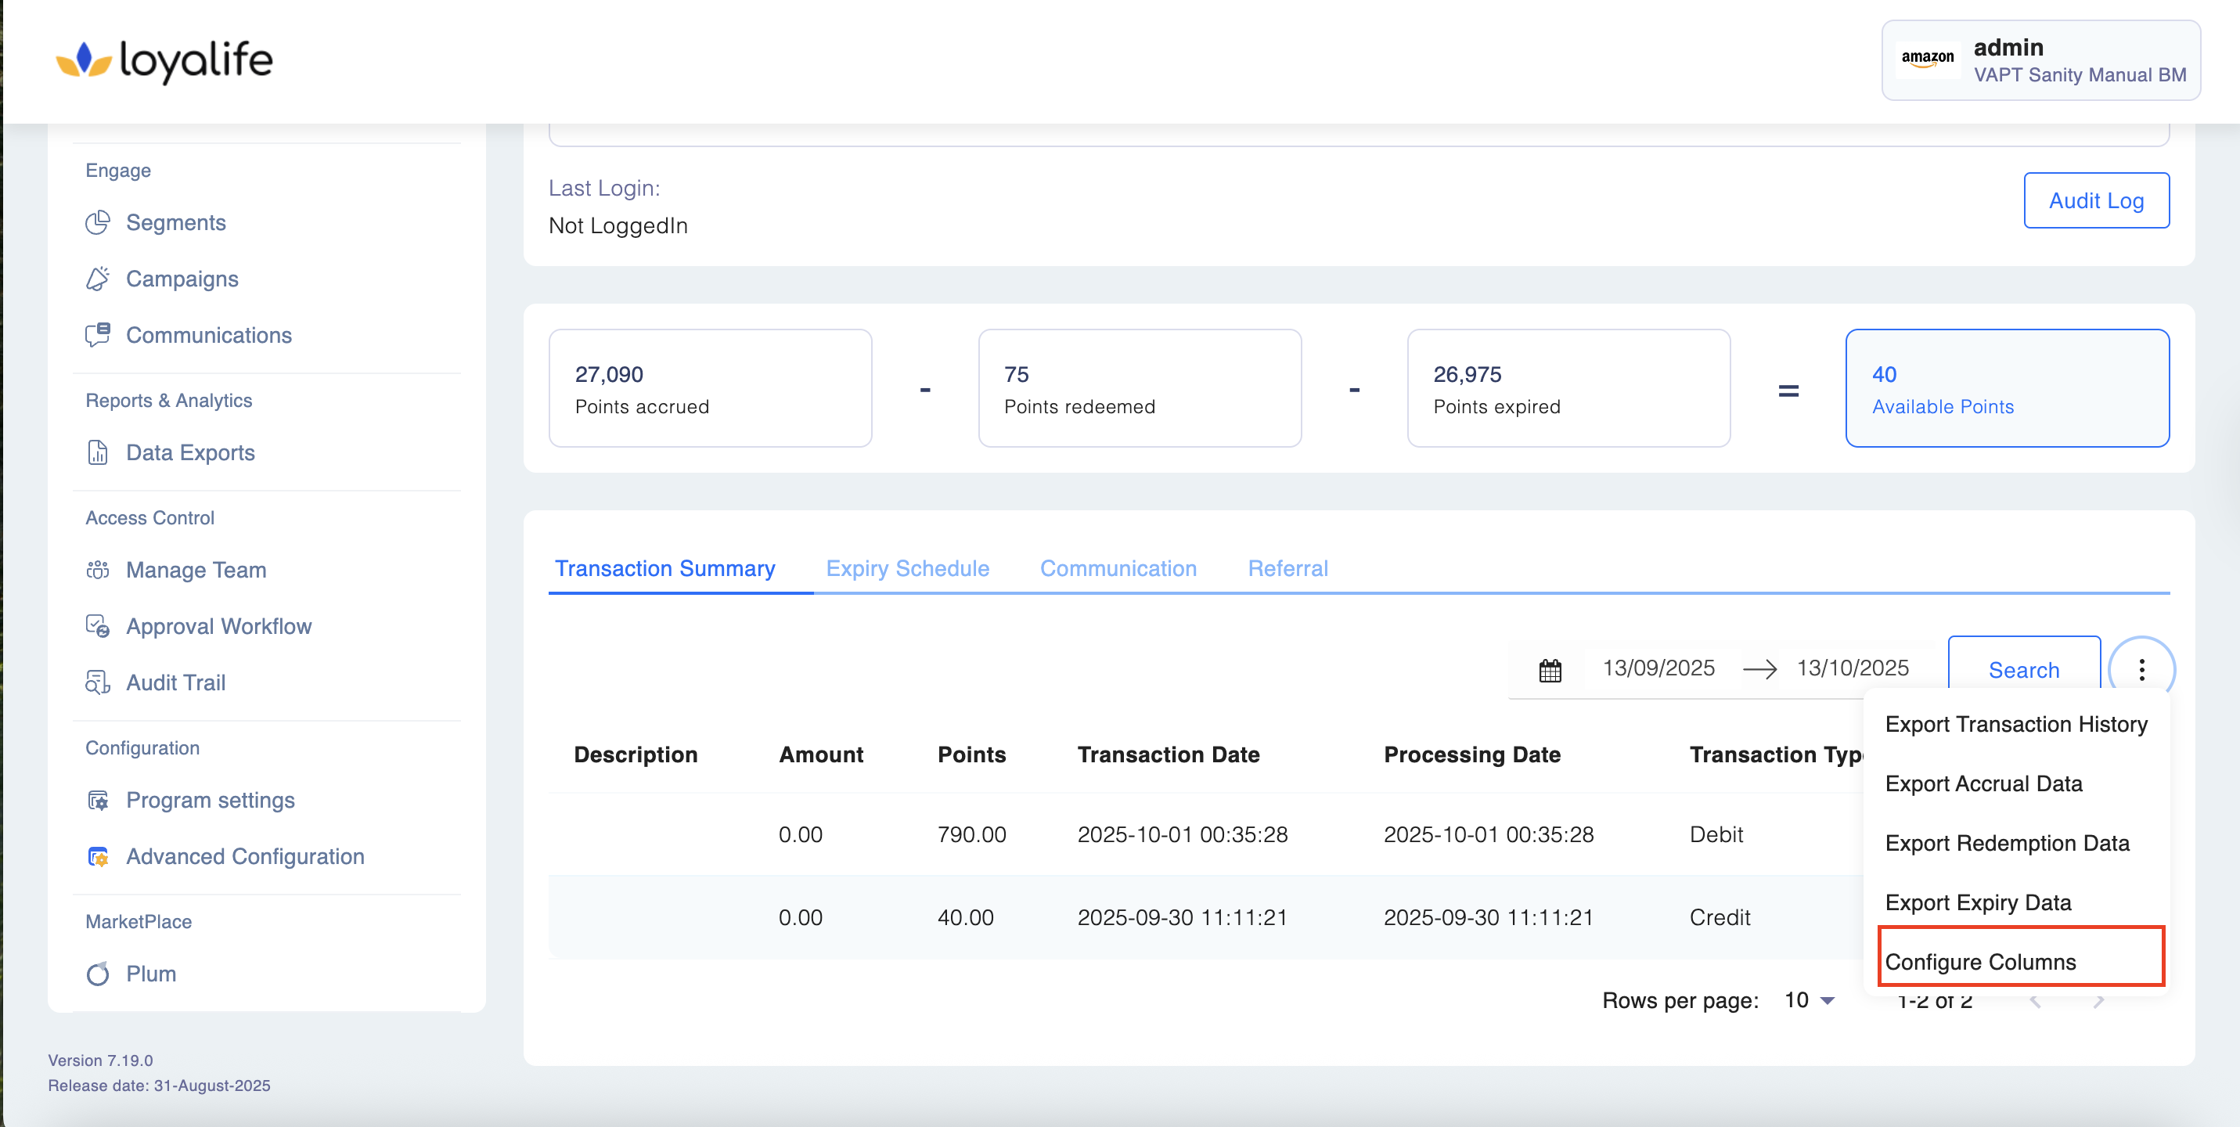Expand the rows per page dropdown
Viewport: 2240px width, 1127px height.
[x=1810, y=1000]
